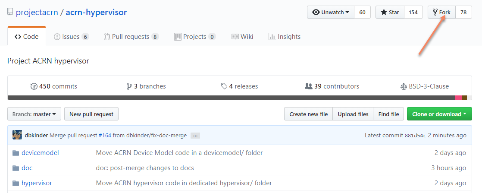Go to the Wiki tab
Viewport: 482px width, 193px height.
click(242, 37)
